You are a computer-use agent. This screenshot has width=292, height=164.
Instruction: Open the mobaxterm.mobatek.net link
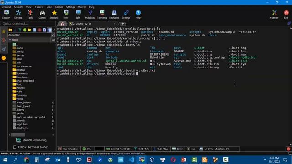(x=128, y=154)
